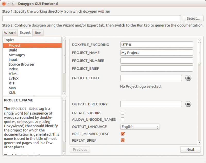Enable the CREATE_SUBDIRS checkbox
This screenshot has width=206, height=163.
point(123,113)
